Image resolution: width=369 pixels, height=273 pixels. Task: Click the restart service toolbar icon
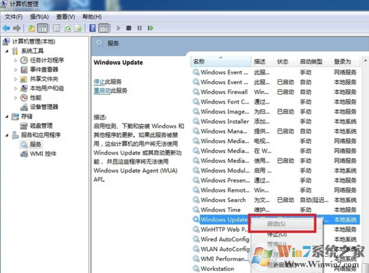(x=151, y=28)
